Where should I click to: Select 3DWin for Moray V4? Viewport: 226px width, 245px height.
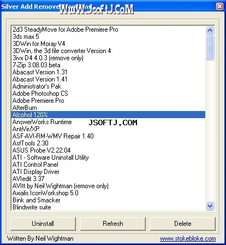tap(108, 44)
